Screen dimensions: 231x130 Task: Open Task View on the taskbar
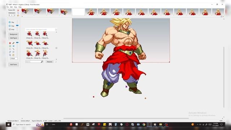(47, 125)
